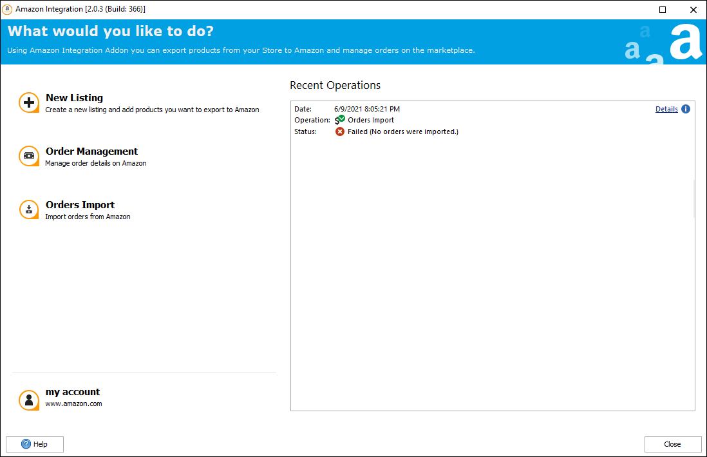Click the 'What would you like to do?' title
The width and height of the screenshot is (707, 457).
click(x=111, y=31)
